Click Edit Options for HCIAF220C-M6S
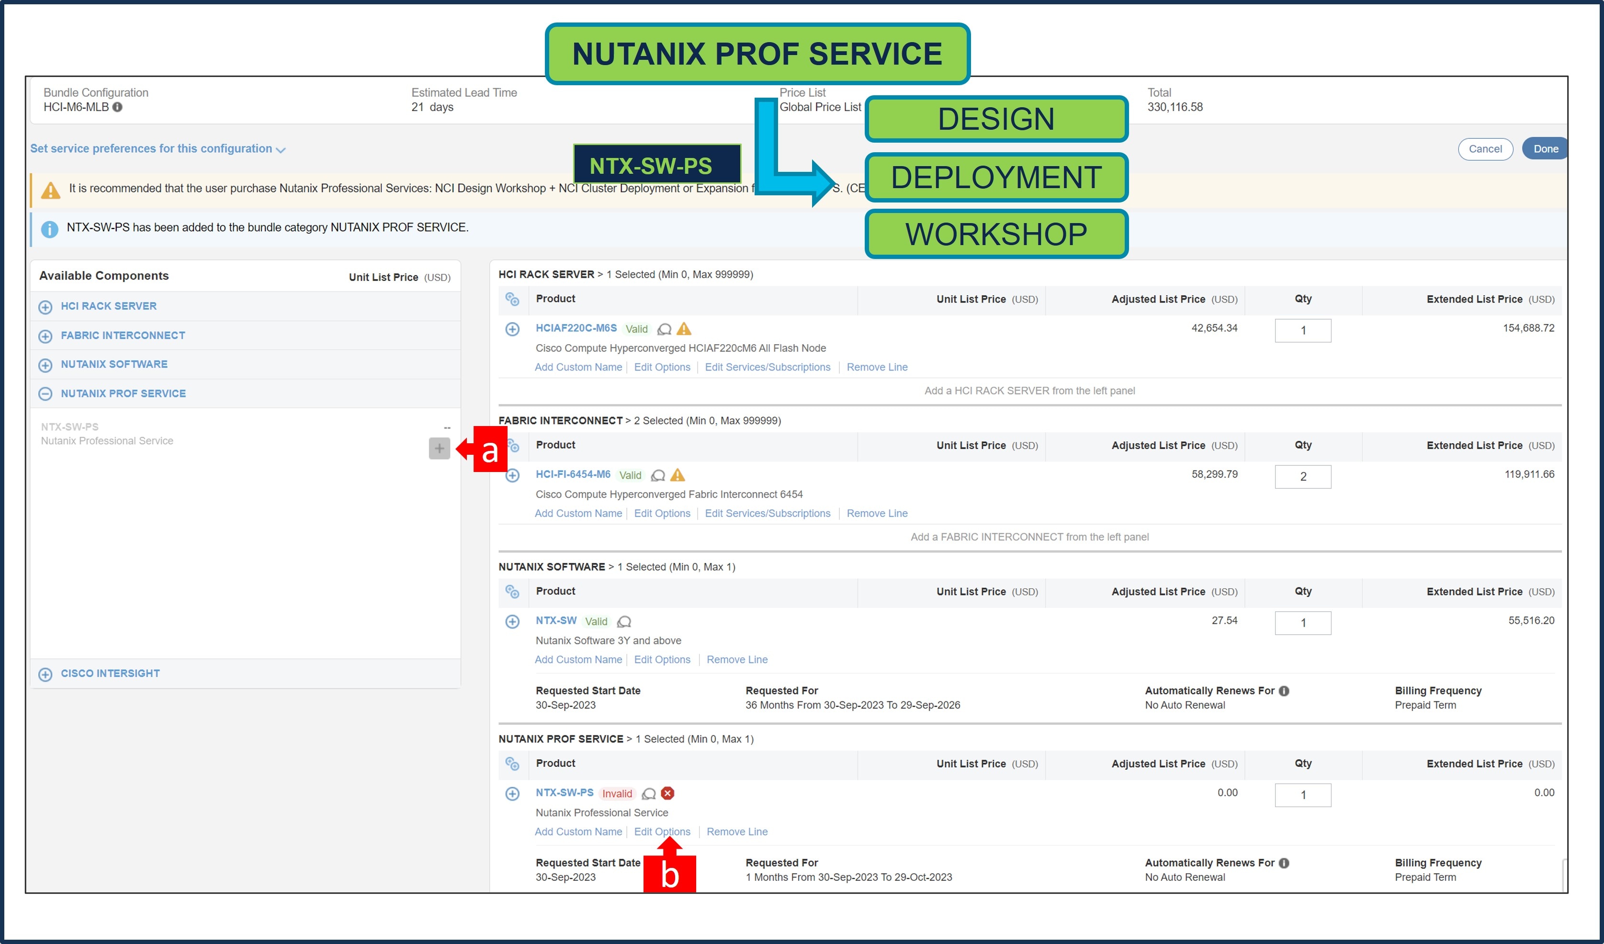This screenshot has height=944, width=1604. click(662, 367)
